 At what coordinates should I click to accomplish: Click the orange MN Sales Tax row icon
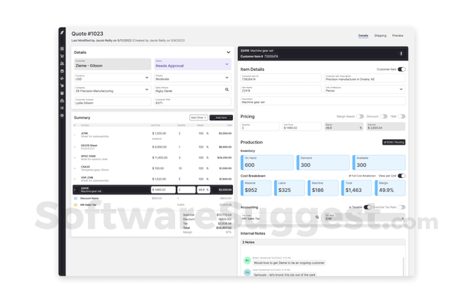(x=75, y=205)
